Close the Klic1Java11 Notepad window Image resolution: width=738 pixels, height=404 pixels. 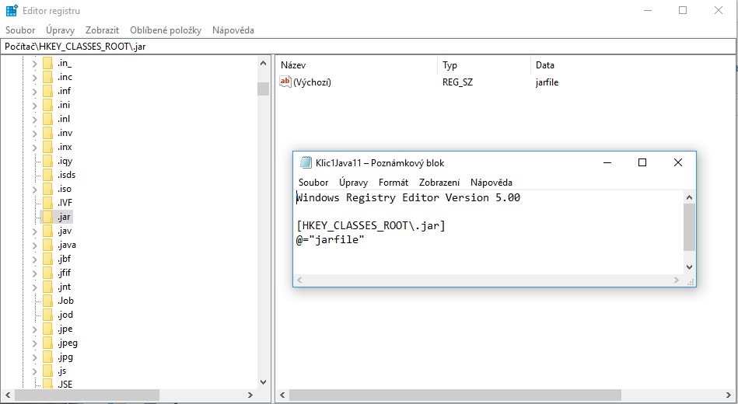click(x=678, y=162)
